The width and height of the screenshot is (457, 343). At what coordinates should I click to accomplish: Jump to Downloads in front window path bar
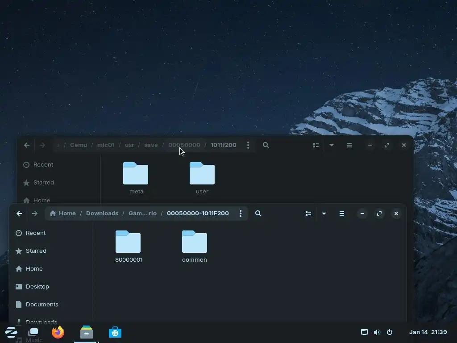click(102, 213)
